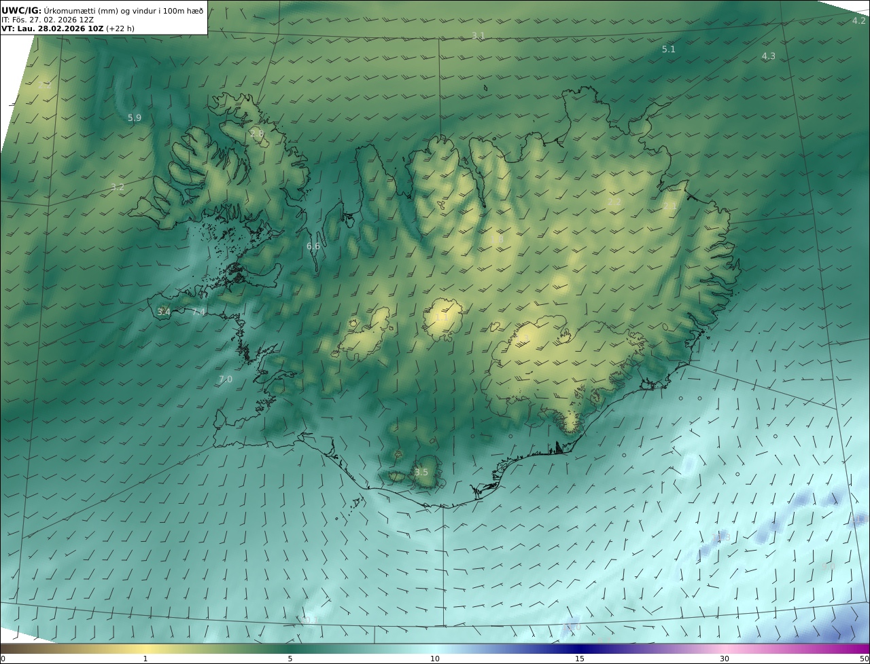Click the color scale label 30
Screen dimensions: 870x664
coord(725,659)
